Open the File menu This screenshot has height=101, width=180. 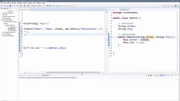(1, 3)
